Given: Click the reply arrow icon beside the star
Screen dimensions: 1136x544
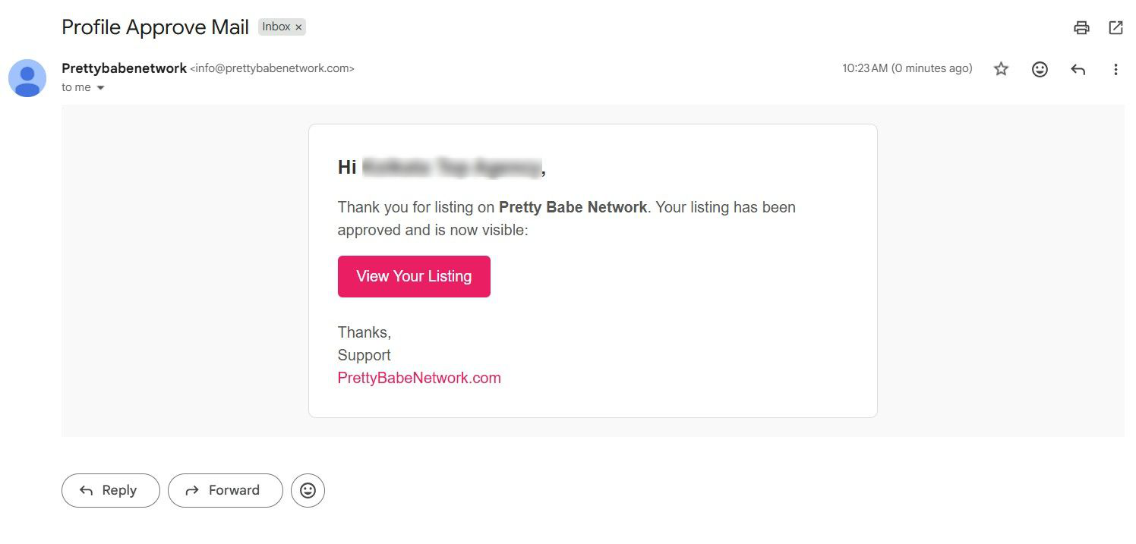Looking at the screenshot, I should click(x=1078, y=69).
